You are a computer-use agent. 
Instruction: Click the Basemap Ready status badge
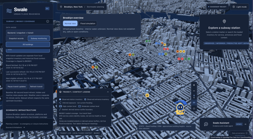point(217,7)
